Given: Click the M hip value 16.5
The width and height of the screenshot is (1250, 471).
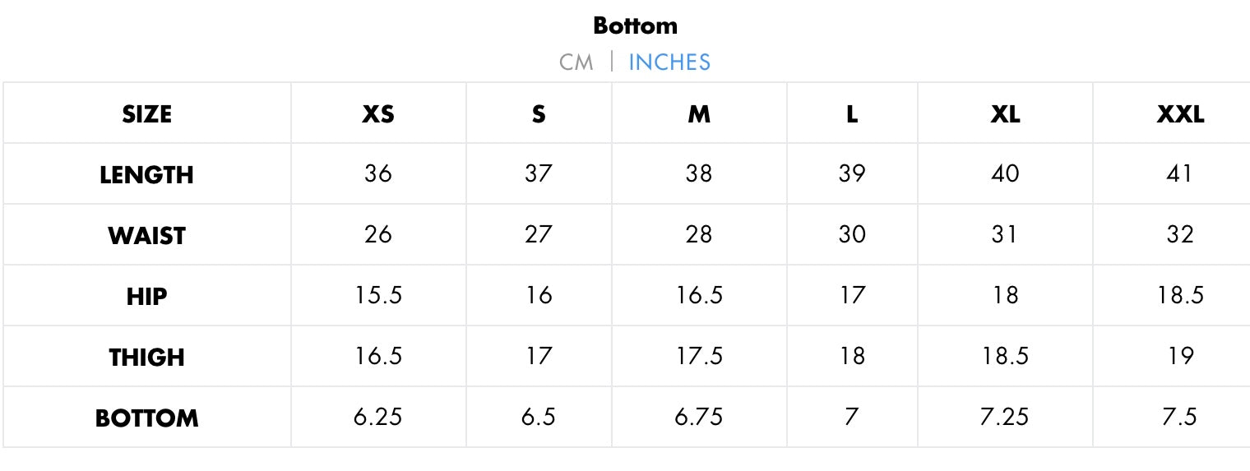Looking at the screenshot, I should 699,296.
